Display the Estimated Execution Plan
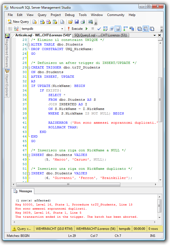Viewport: 170px width, 245px height. pos(106,29)
